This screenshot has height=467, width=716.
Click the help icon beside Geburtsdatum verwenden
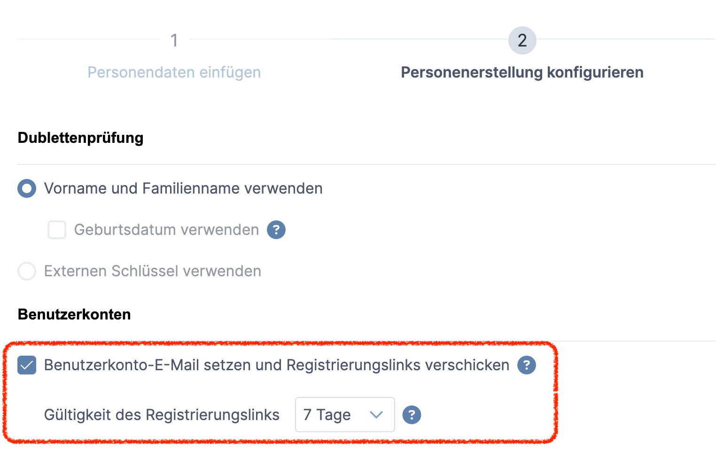[x=276, y=230]
